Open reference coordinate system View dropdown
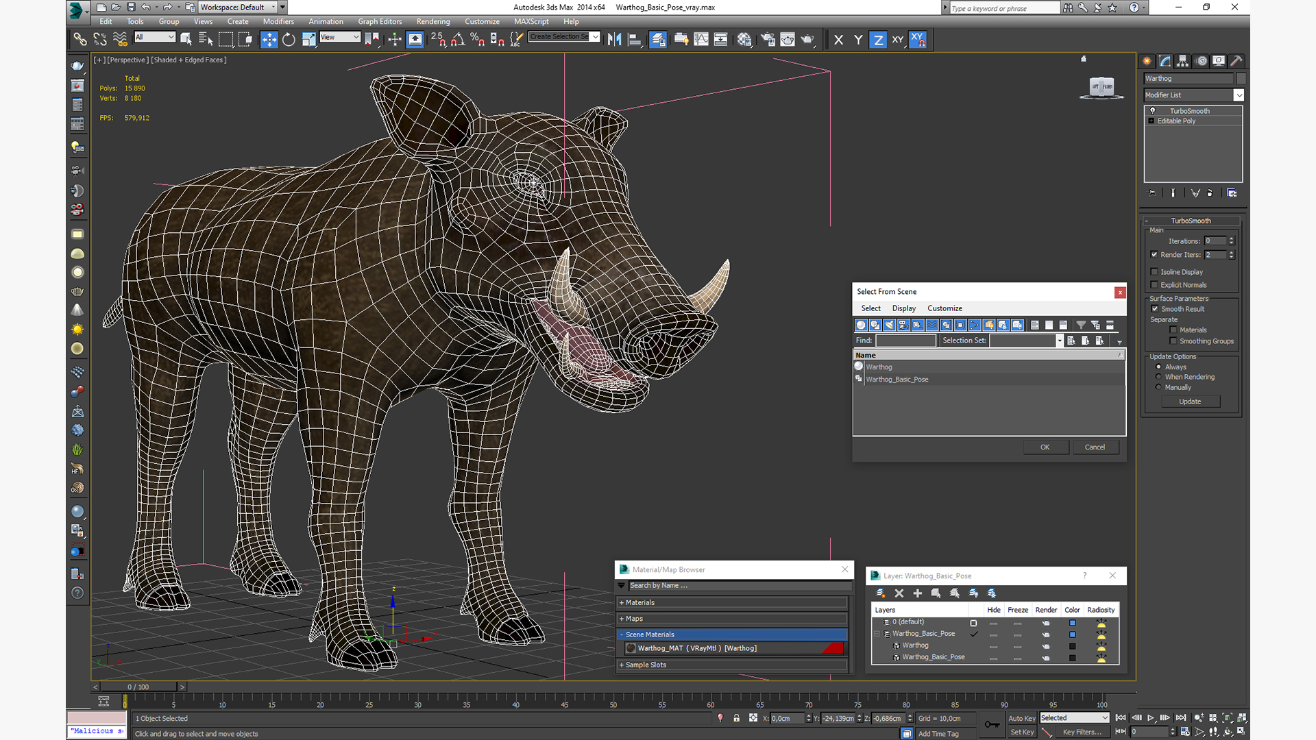Image resolution: width=1316 pixels, height=740 pixels. (340, 37)
